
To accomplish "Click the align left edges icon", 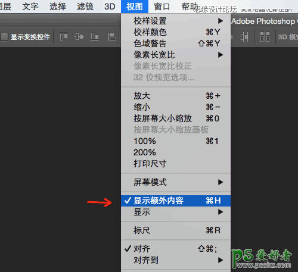I will tap(112, 37).
